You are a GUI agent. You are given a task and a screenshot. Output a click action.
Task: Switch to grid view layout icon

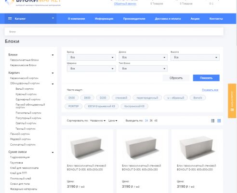[219, 121]
